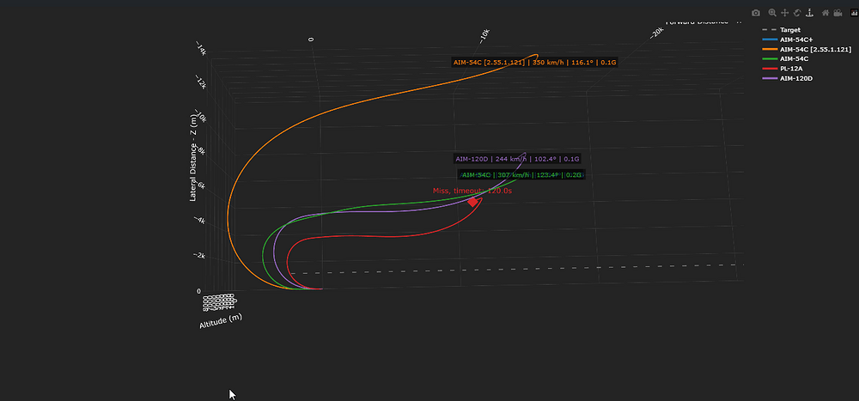Viewport: 859px width, 401px height.
Task: Click the red miss diamond marker
Action: (x=472, y=202)
